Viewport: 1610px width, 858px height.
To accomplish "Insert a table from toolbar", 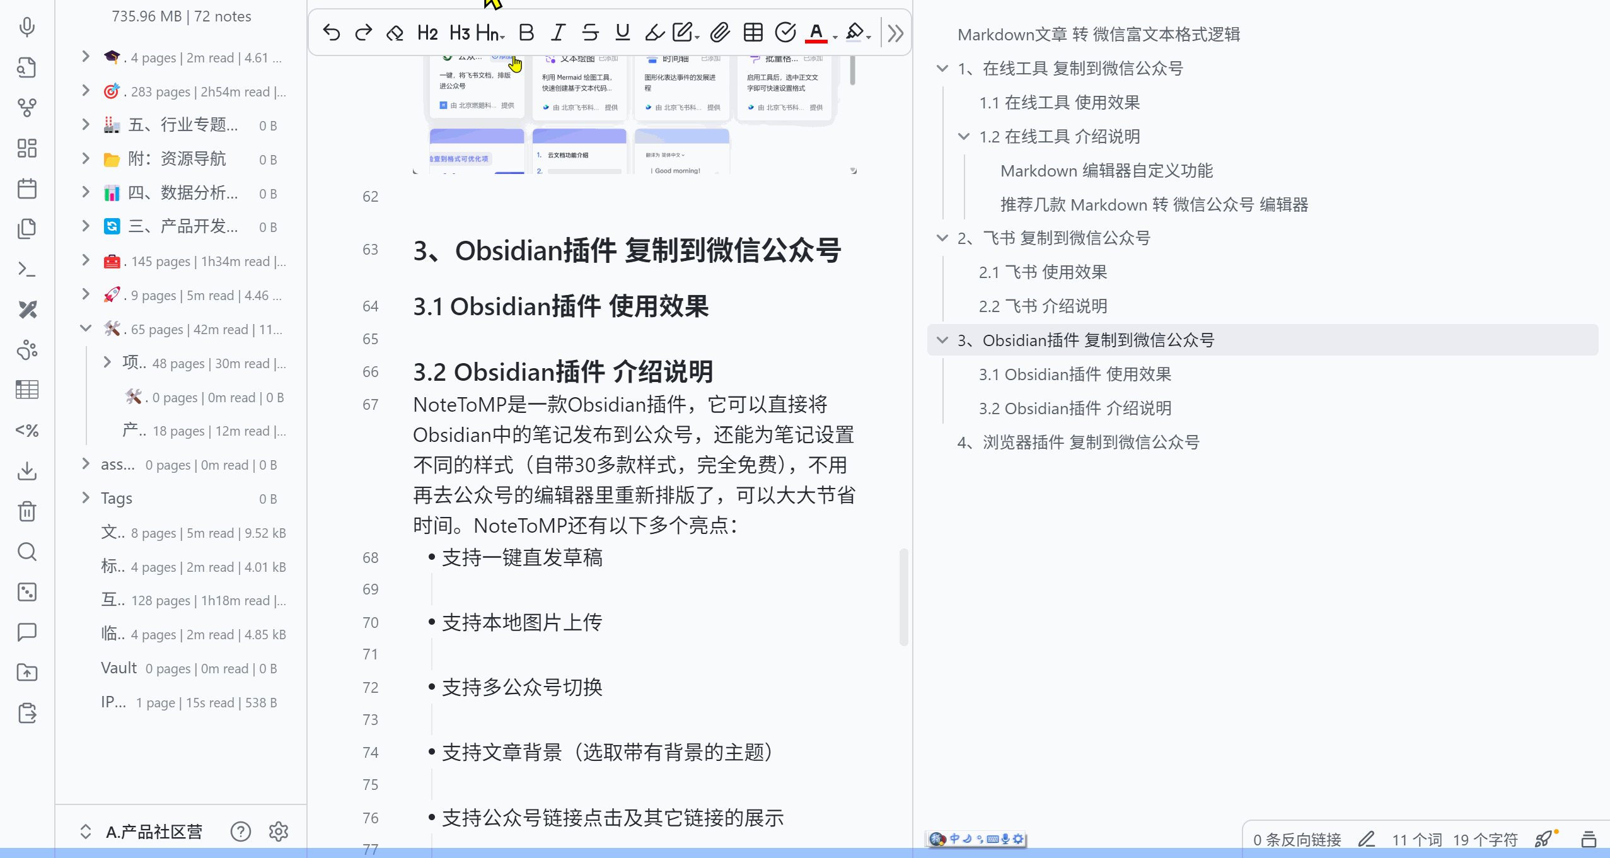I will (753, 32).
